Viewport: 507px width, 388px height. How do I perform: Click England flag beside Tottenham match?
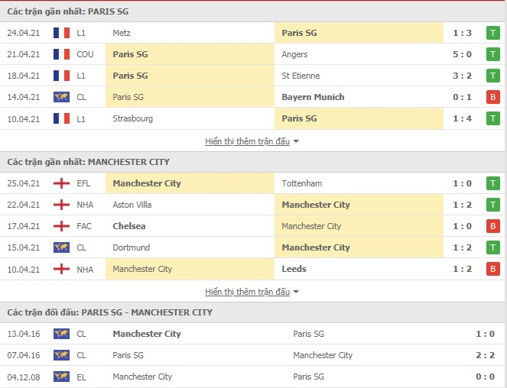pos(61,183)
